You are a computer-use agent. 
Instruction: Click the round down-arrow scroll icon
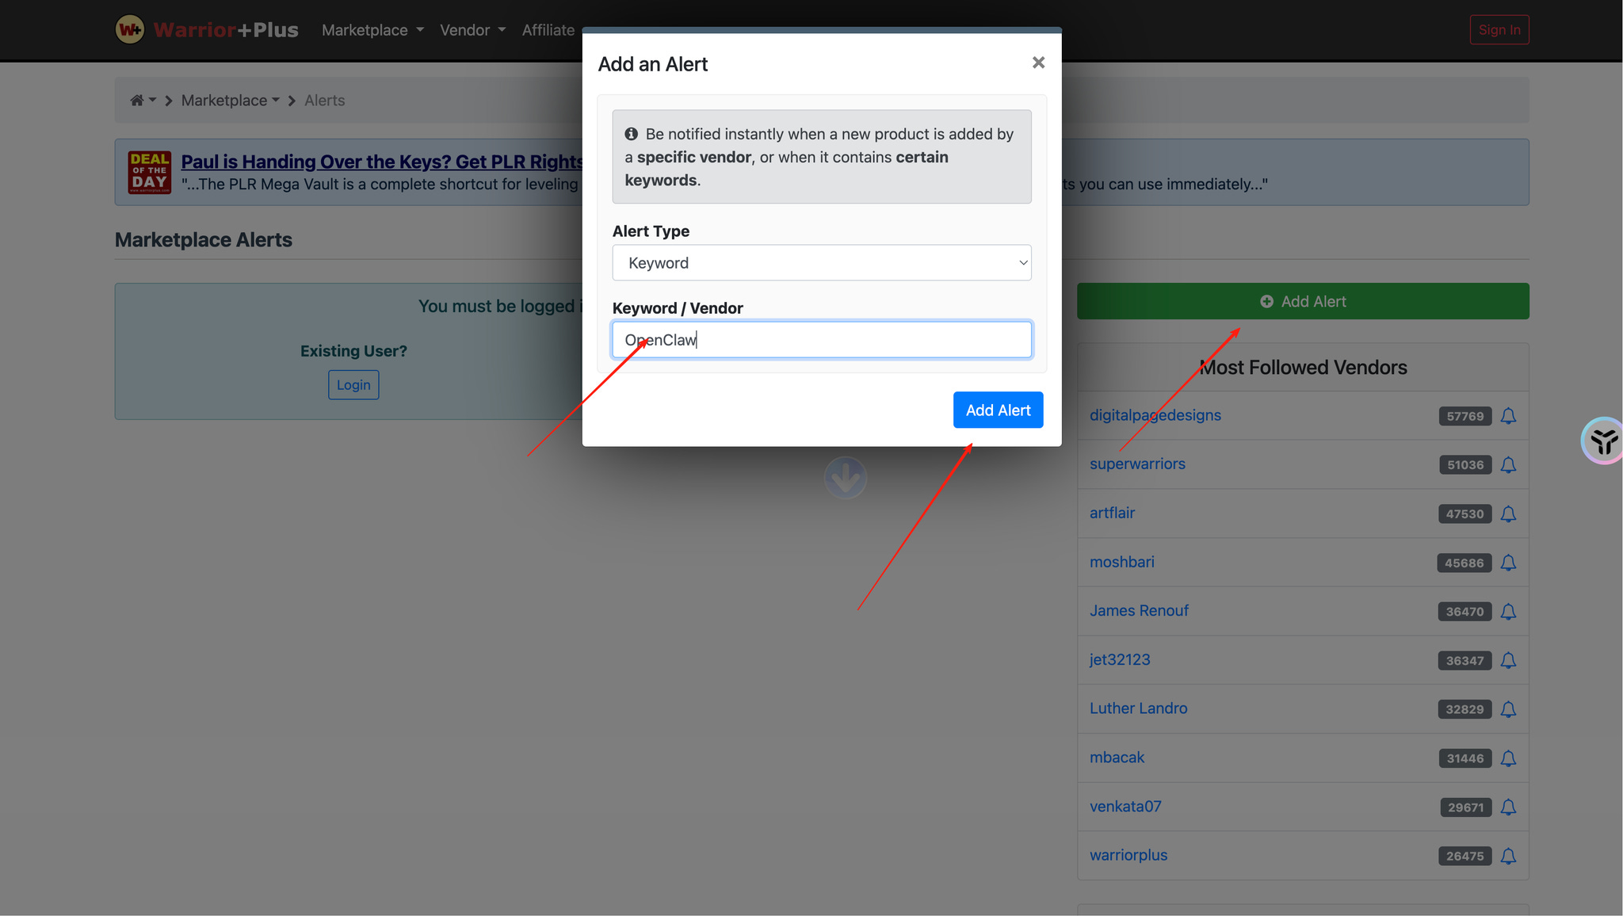845,478
